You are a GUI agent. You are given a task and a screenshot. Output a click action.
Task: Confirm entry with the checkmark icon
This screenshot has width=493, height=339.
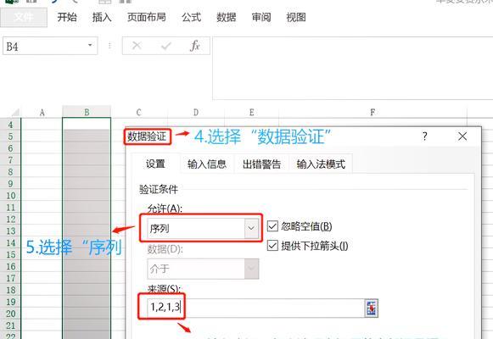(x=165, y=46)
